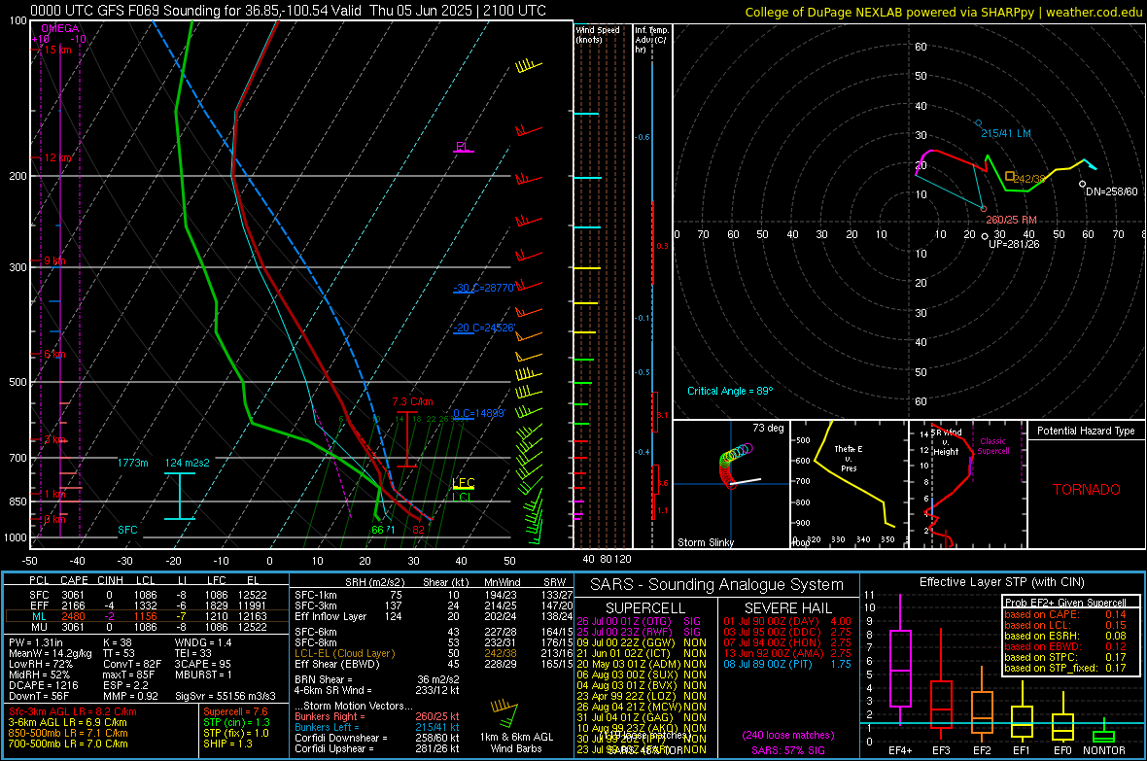Click the cyan effective inflow layer bracket
The height and width of the screenshot is (761, 1147).
click(x=180, y=496)
